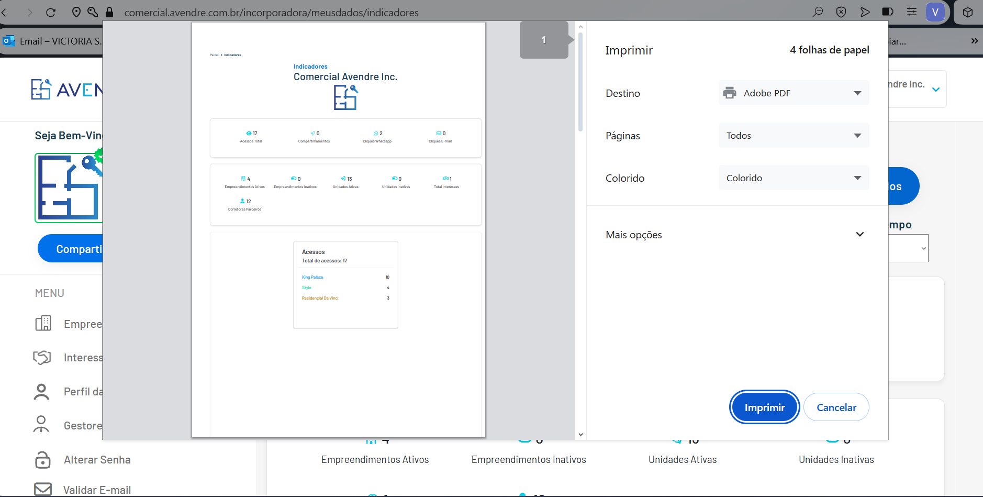Click the padlock site security icon
The image size is (983, 497).
pyautogui.click(x=109, y=12)
